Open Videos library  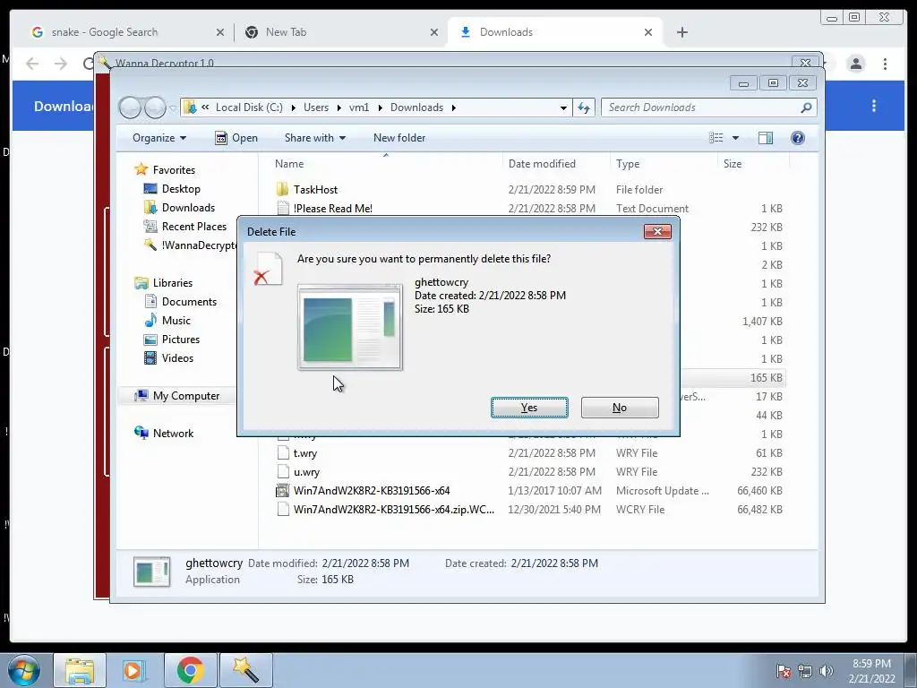(x=177, y=358)
